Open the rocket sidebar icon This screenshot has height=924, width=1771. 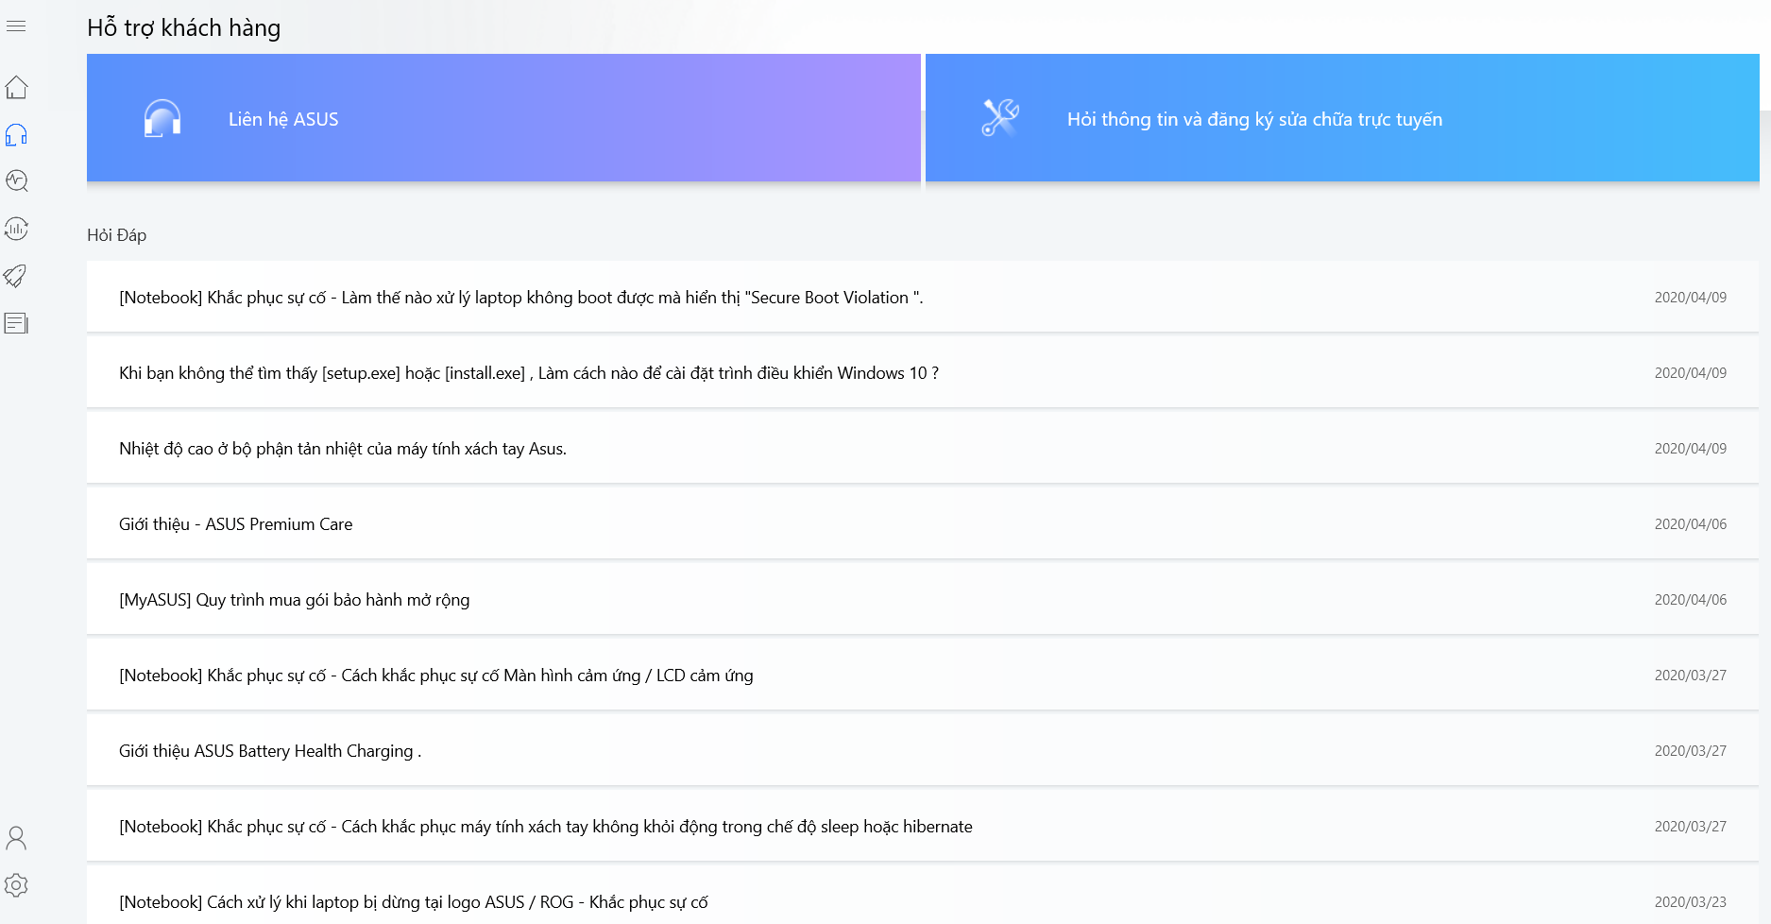pos(16,276)
